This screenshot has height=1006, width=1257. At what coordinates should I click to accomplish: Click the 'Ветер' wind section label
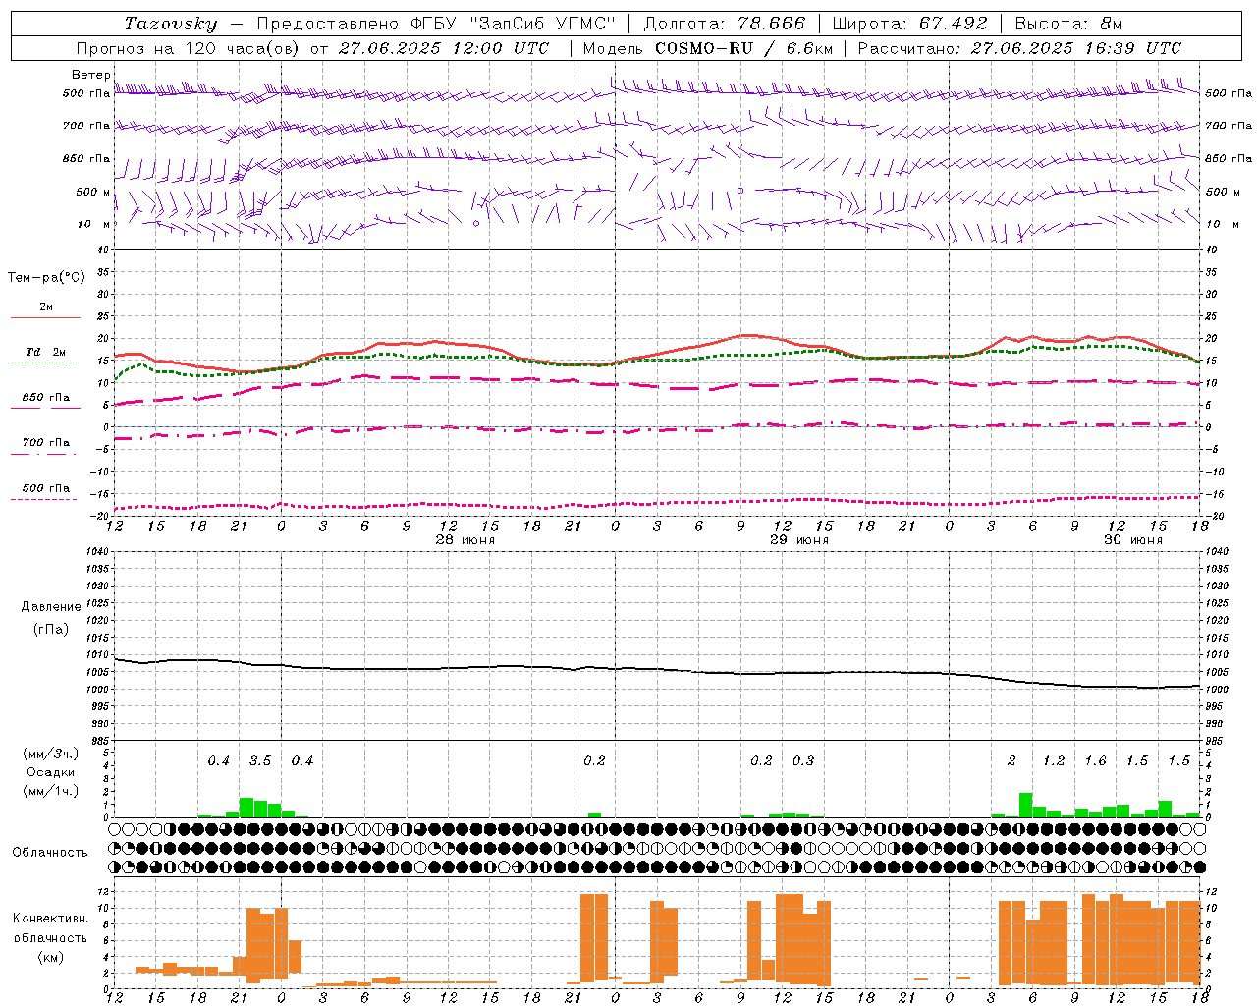[90, 75]
